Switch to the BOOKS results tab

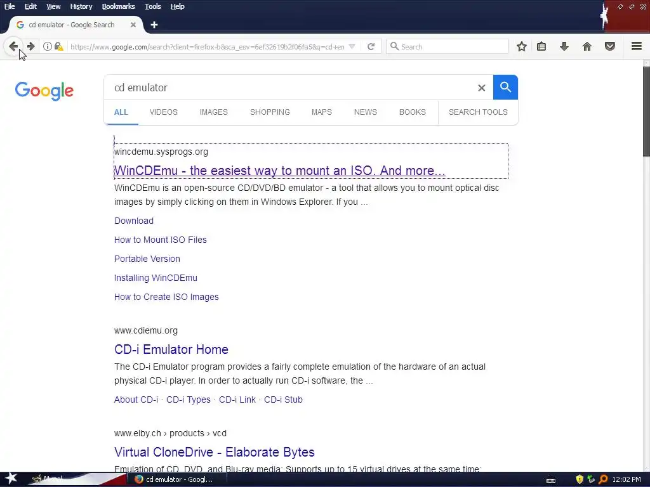click(413, 112)
